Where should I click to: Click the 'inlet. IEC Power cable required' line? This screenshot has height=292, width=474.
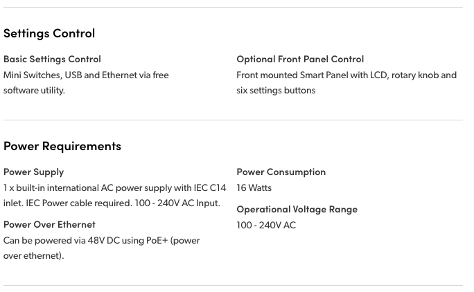coord(112,203)
